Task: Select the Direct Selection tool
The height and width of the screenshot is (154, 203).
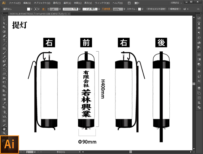Action: coord(4,23)
